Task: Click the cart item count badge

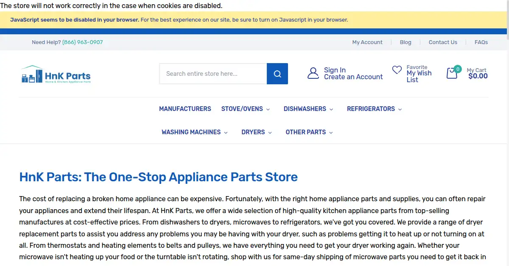Action: click(457, 69)
